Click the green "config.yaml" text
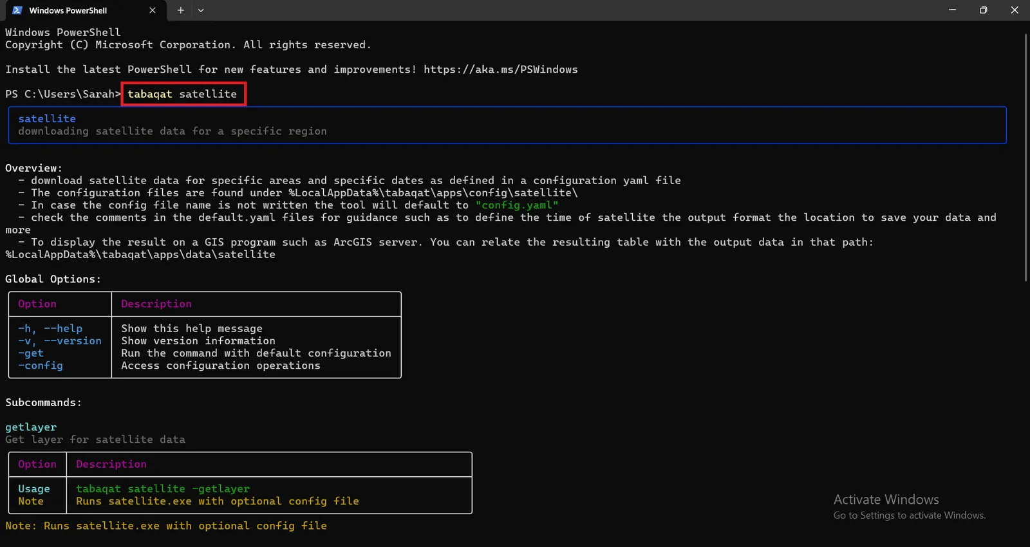The image size is (1030, 547). pyautogui.click(x=517, y=205)
